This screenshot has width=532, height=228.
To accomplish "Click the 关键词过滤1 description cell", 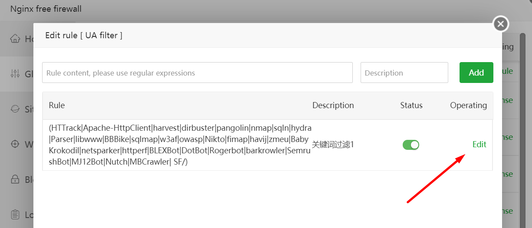I will point(333,145).
